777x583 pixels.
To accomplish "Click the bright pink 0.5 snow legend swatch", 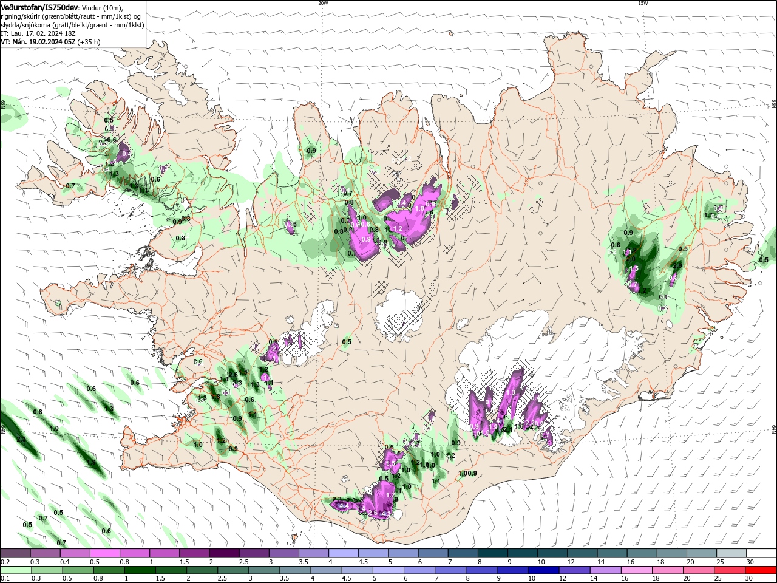I will click(x=104, y=553).
